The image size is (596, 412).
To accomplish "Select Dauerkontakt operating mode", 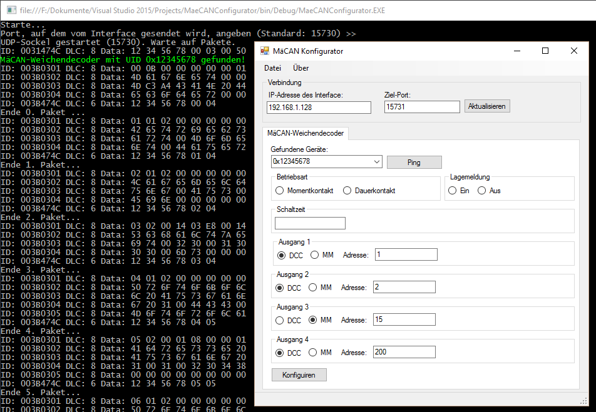I will pyautogui.click(x=369, y=191).
